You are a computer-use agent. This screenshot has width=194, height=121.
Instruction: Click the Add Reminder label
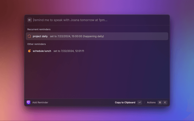point(40,102)
